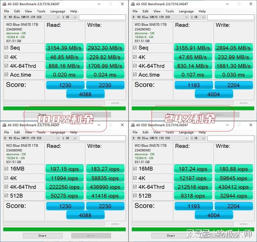Image resolution: width=257 pixels, height=242 pixels.
Task: Click the 16MB write value 180.88 iops
Action: point(234,169)
